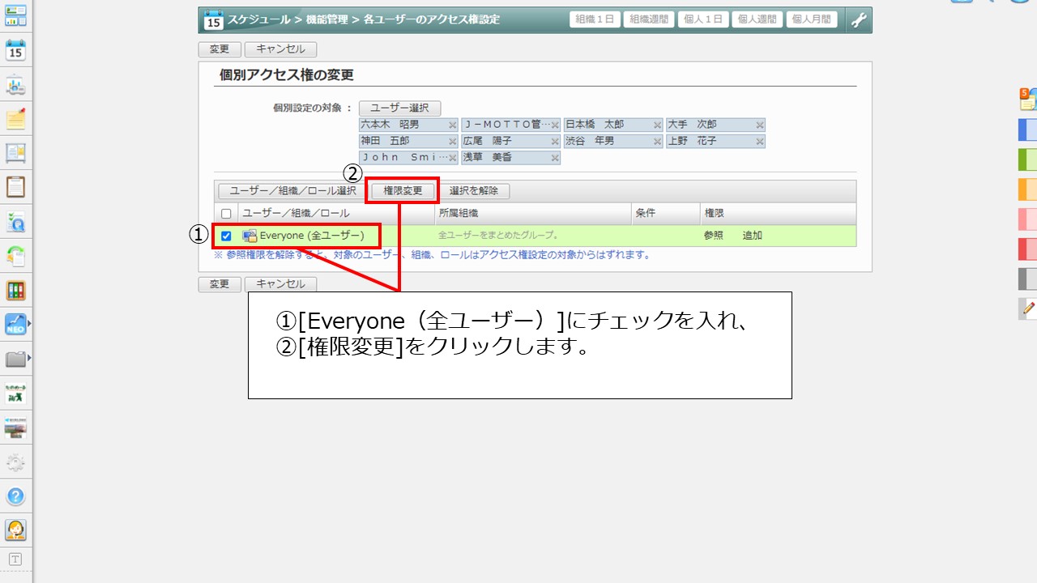1037x583 pixels.
Task: Remove 六本木 昭男 from selected users
Action: point(452,126)
